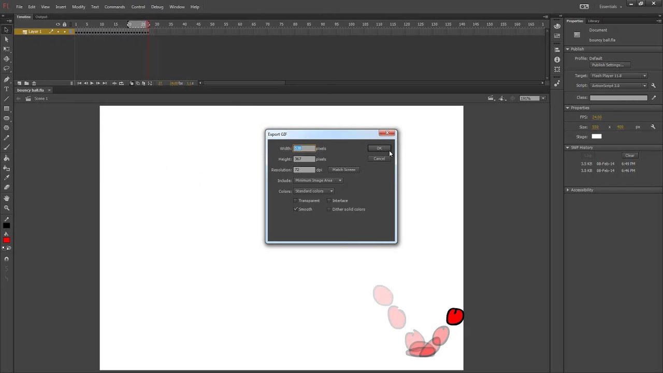Open the File menu
Screen dimensions: 663x373
coord(19,7)
